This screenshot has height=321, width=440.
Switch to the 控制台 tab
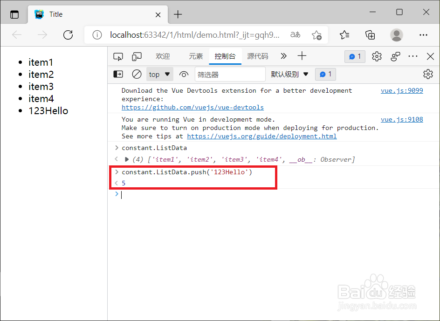click(x=225, y=56)
